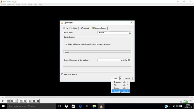The width and height of the screenshot is (194, 109).
Task: Open the Playback menu
Action: pyautogui.click(x=11, y=5)
